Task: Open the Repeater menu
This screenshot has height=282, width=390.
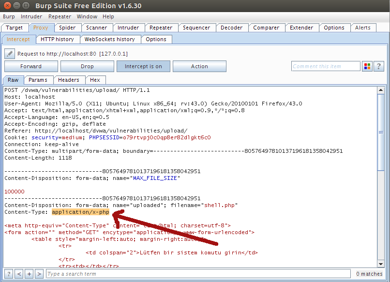Action: coord(60,16)
